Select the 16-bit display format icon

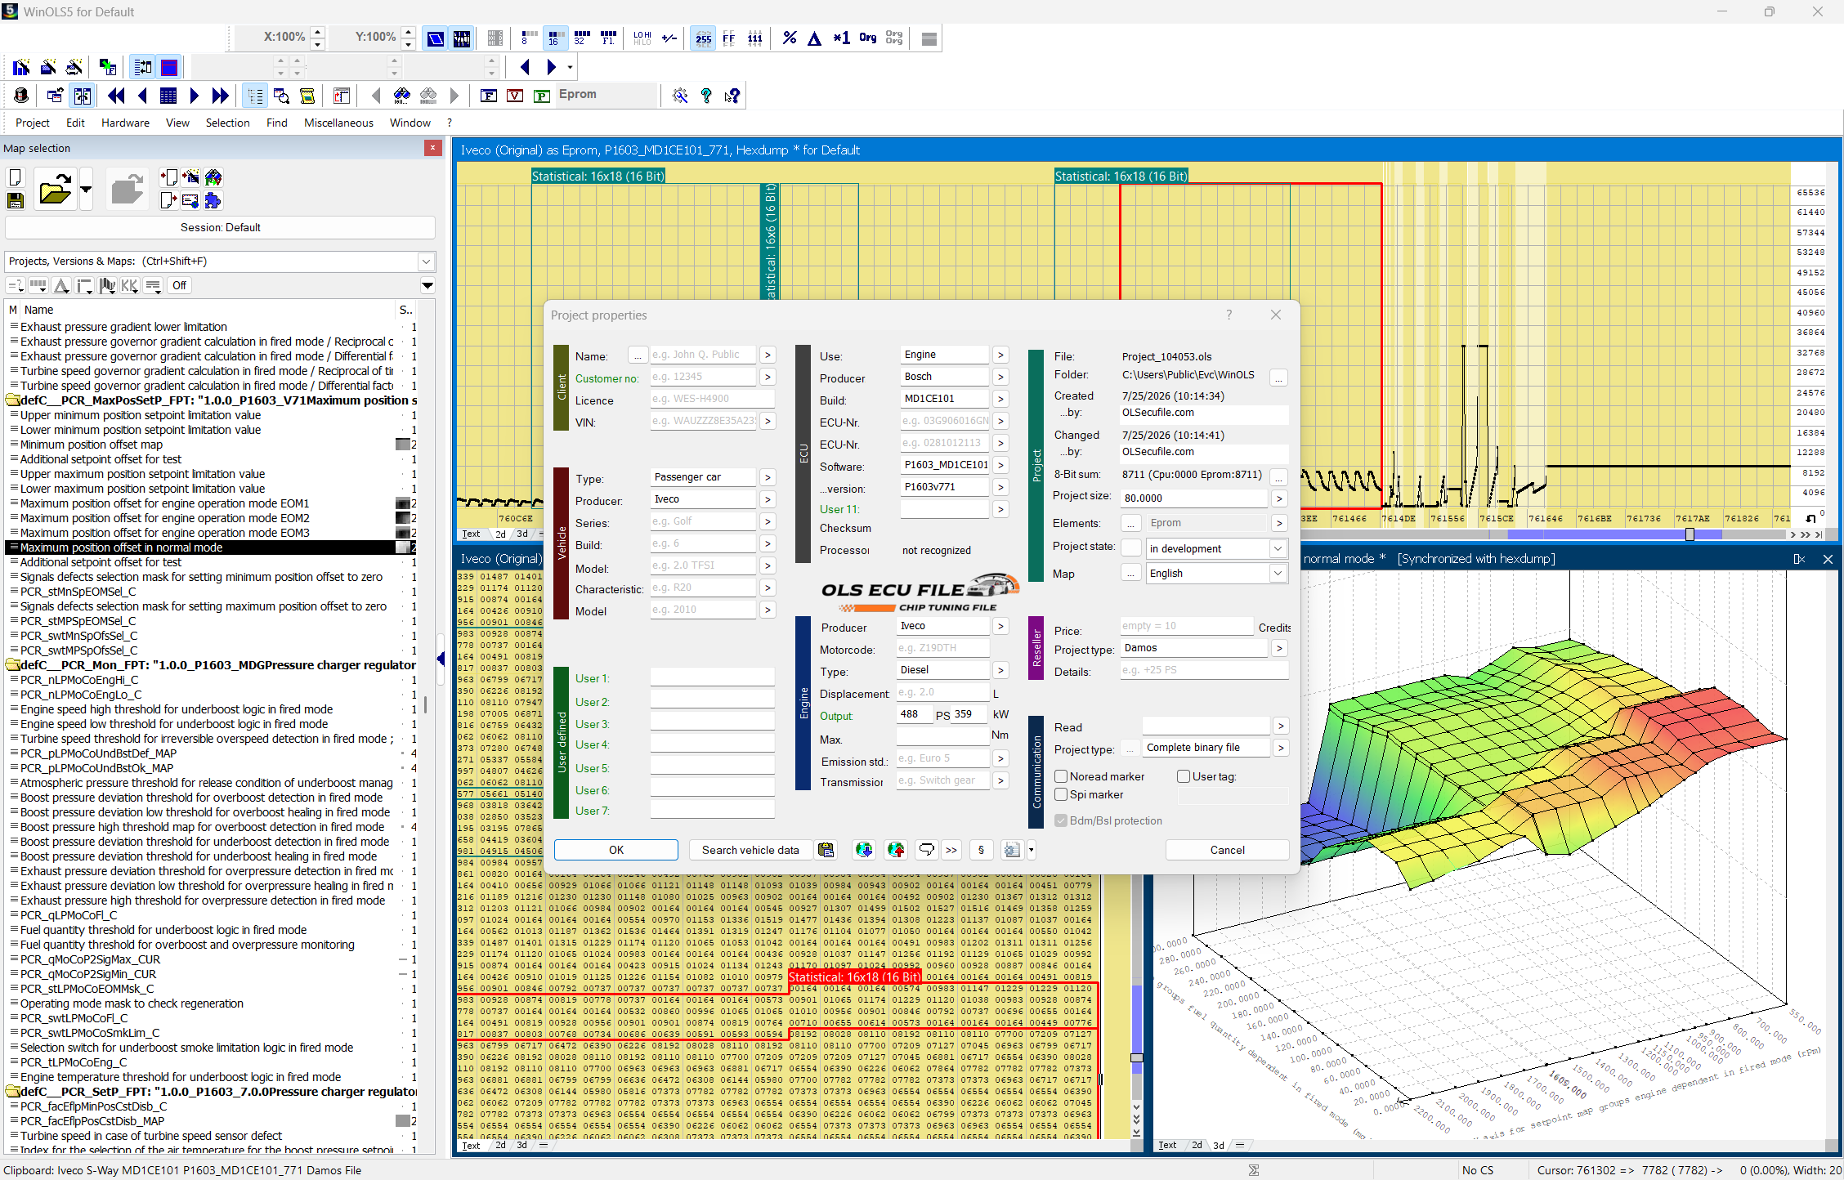(555, 38)
